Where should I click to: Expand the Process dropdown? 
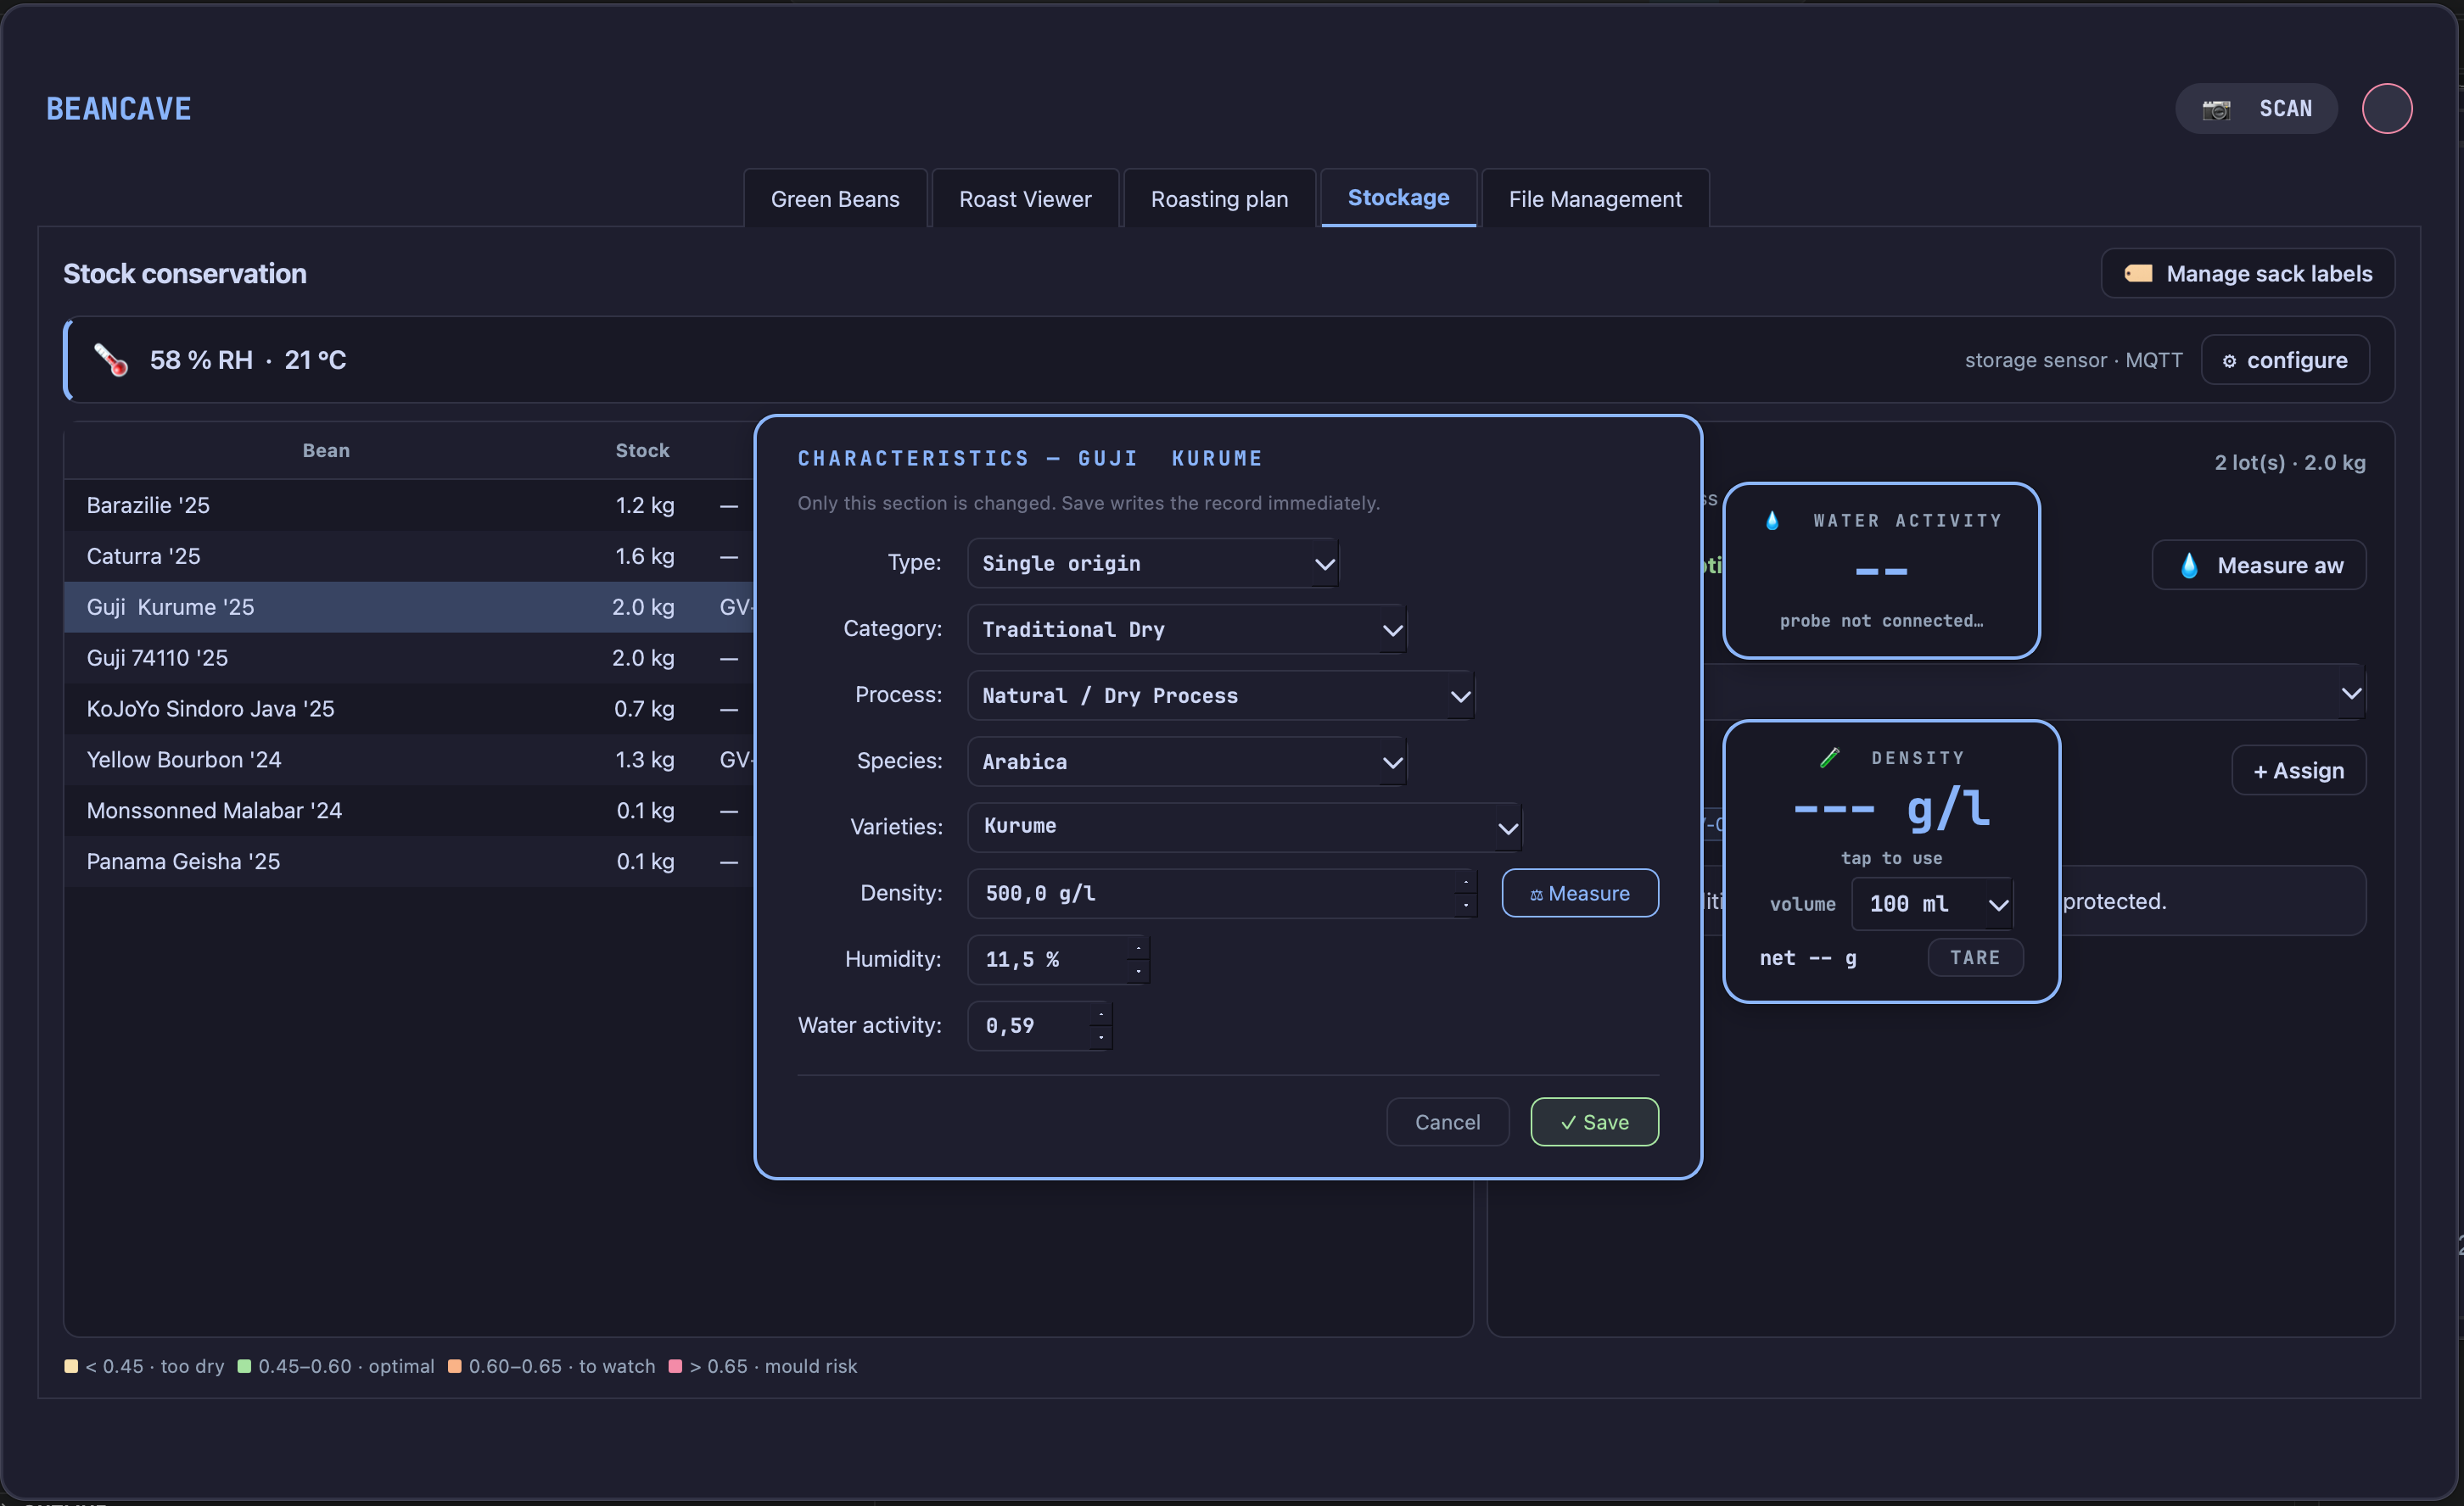(1221, 695)
